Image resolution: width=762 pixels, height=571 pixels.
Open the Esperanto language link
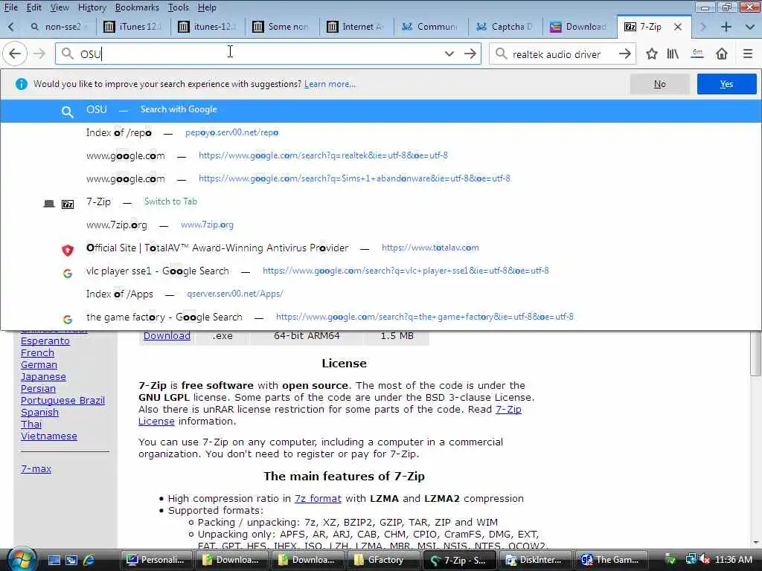point(45,341)
